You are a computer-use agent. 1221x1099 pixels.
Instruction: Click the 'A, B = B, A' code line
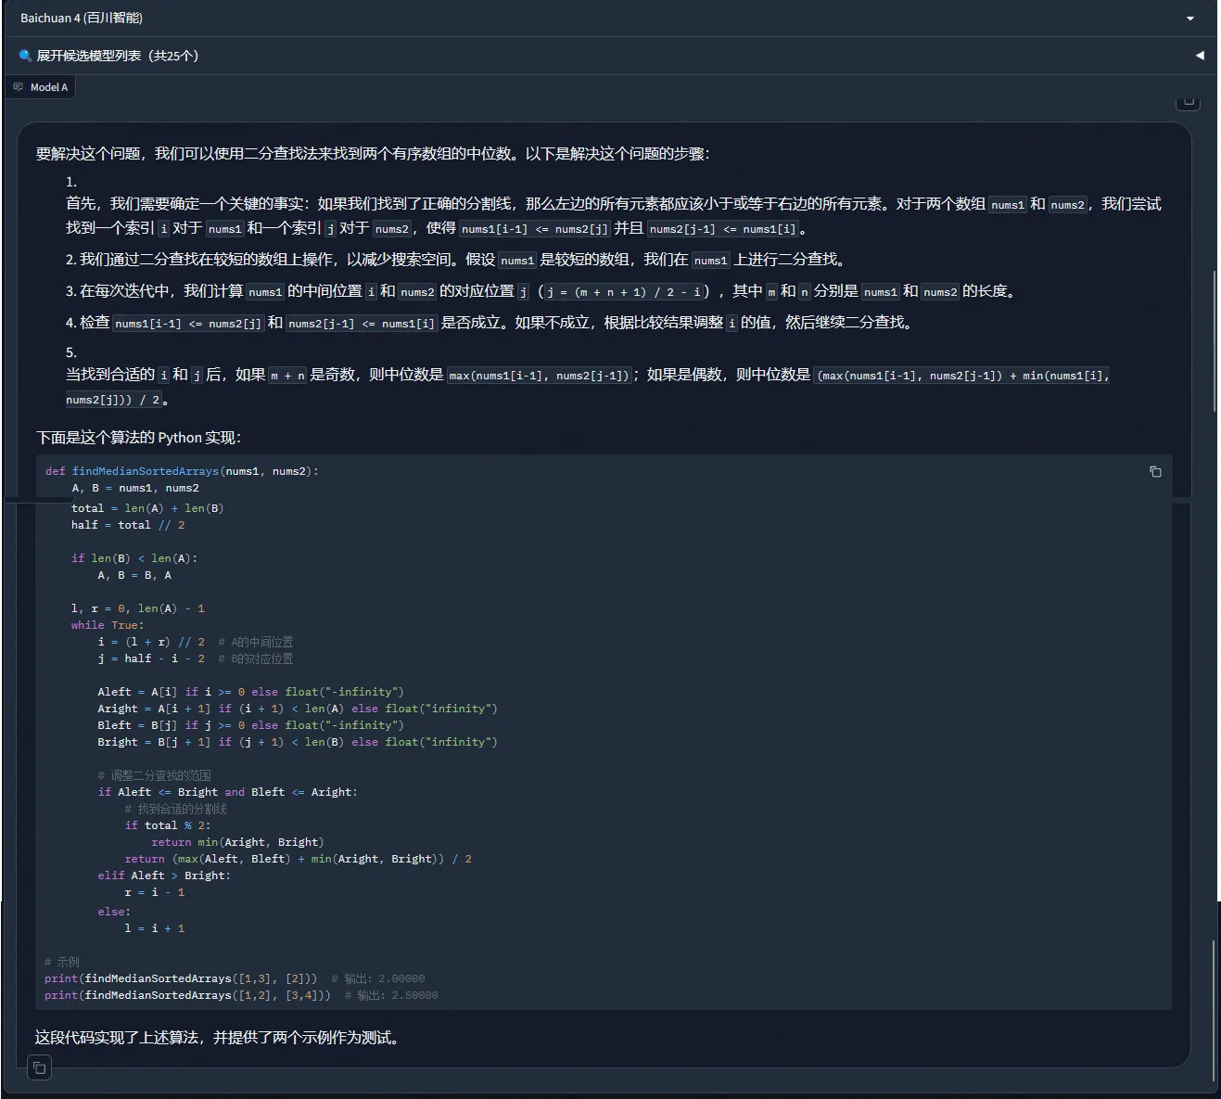134,575
